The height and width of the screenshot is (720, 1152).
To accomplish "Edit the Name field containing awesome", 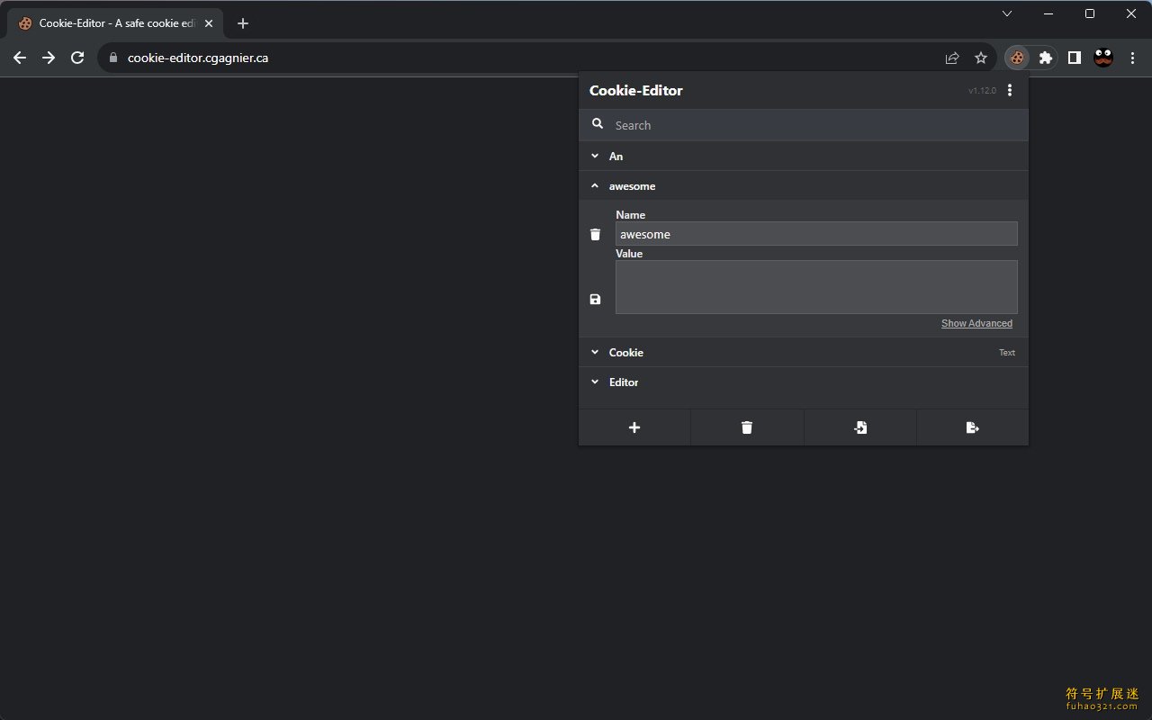I will click(x=816, y=234).
